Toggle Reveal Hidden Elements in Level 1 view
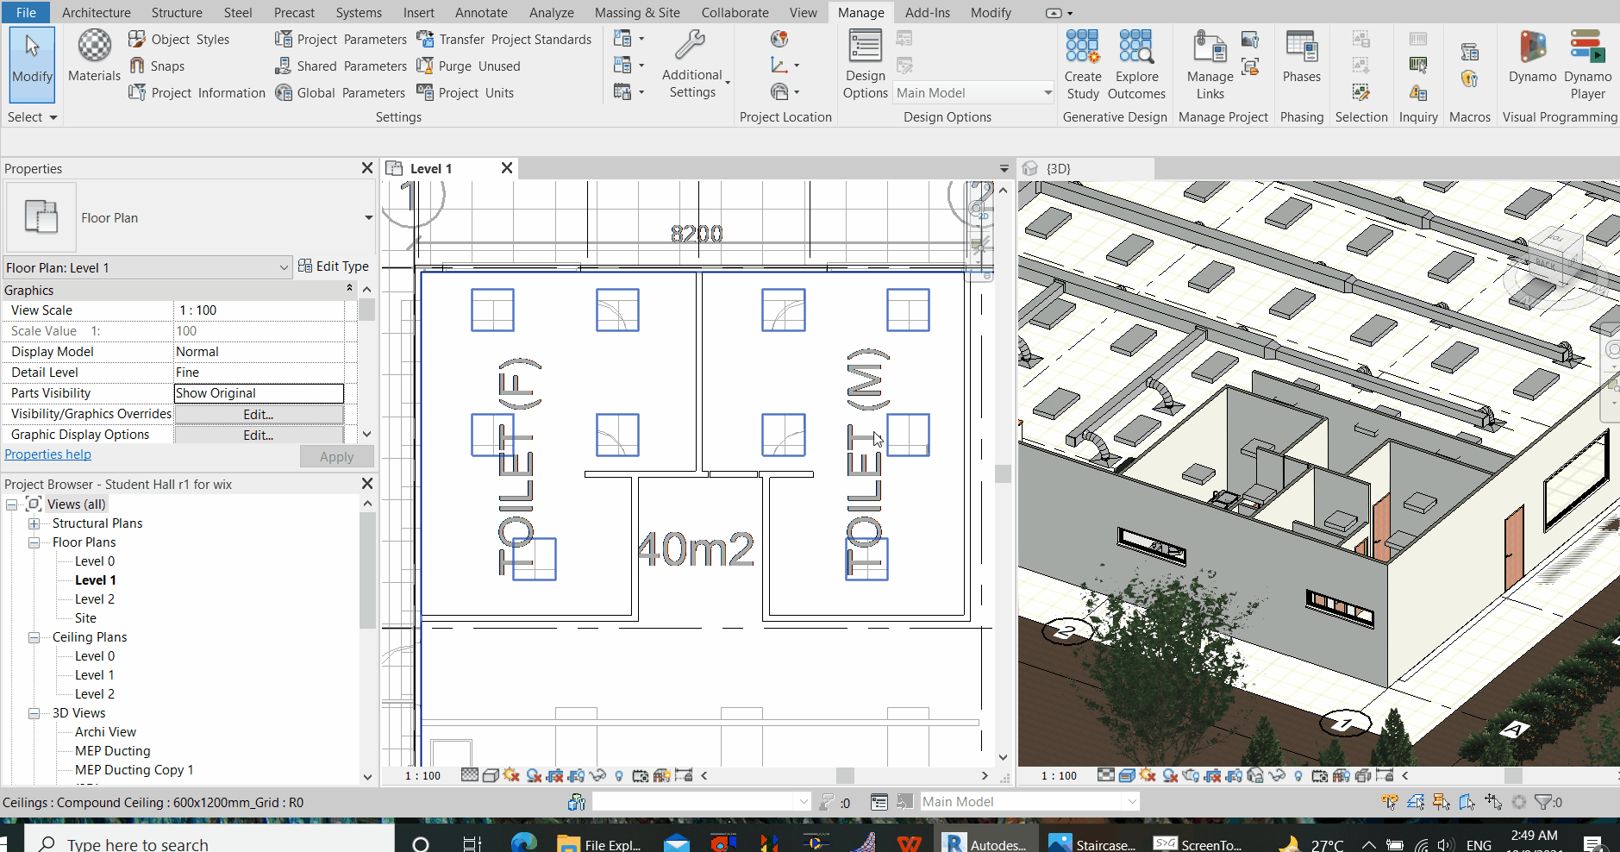 (619, 775)
